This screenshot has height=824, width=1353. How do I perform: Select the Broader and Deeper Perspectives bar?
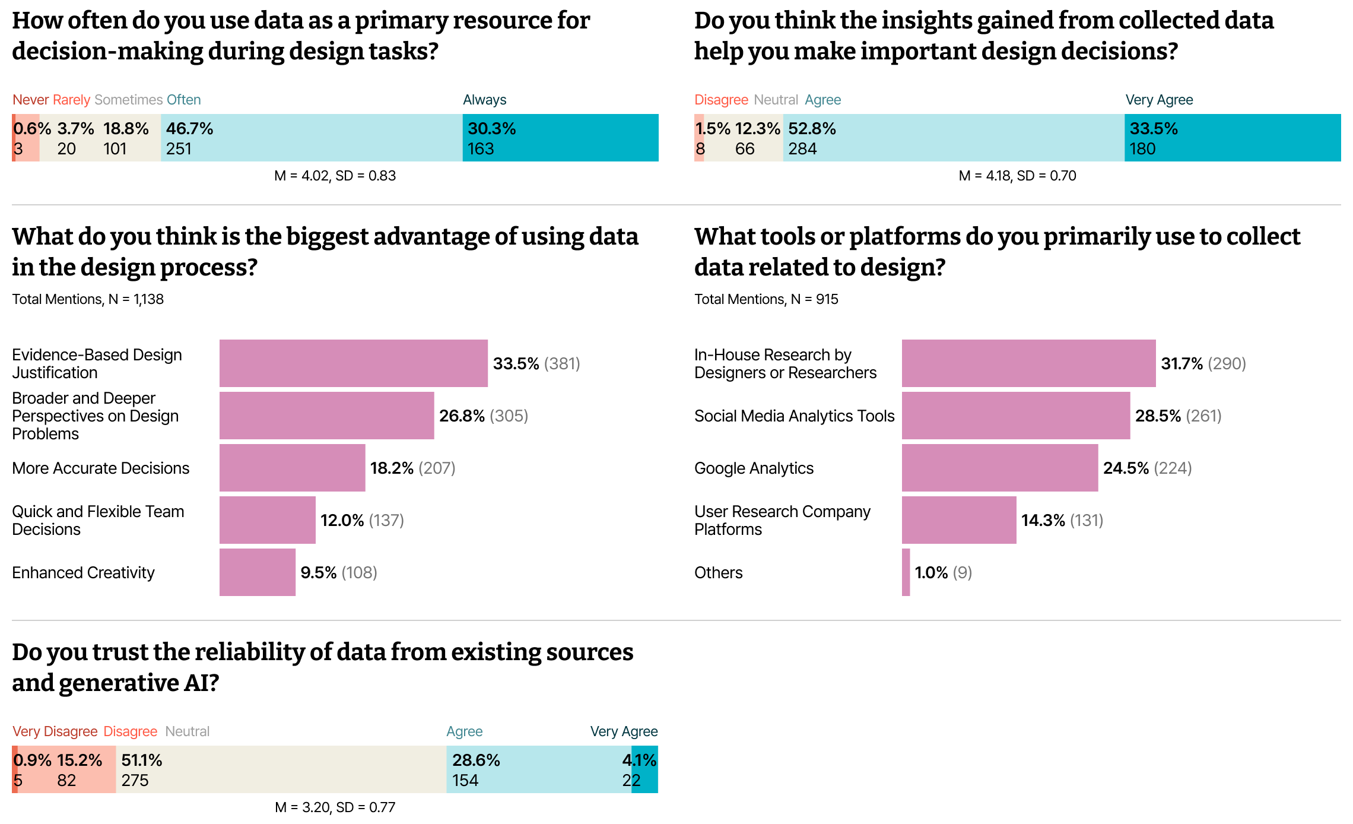point(327,416)
